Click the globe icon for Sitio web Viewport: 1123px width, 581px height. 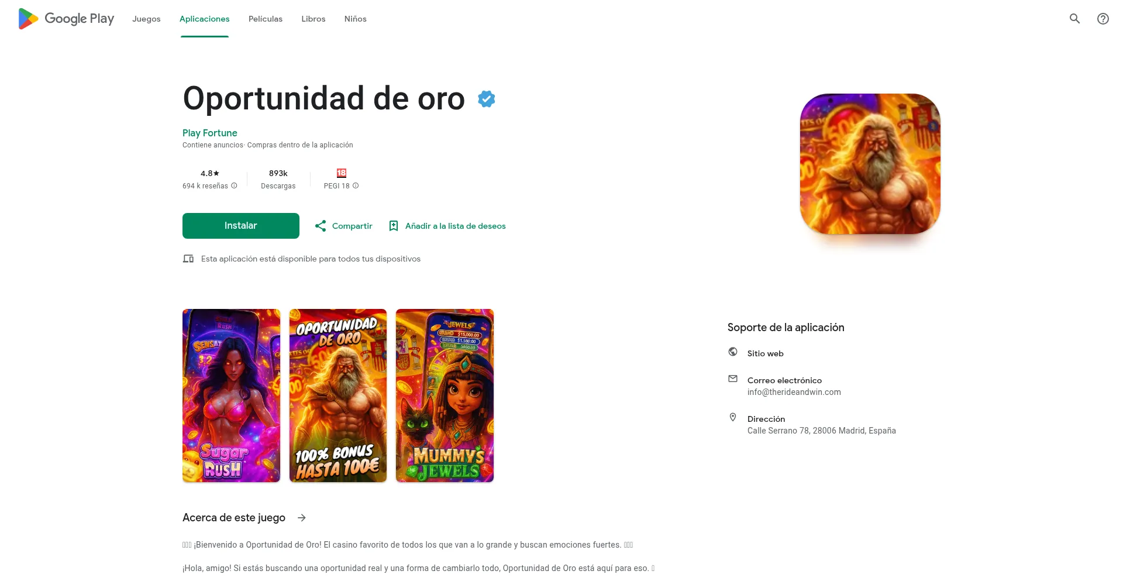coord(733,352)
